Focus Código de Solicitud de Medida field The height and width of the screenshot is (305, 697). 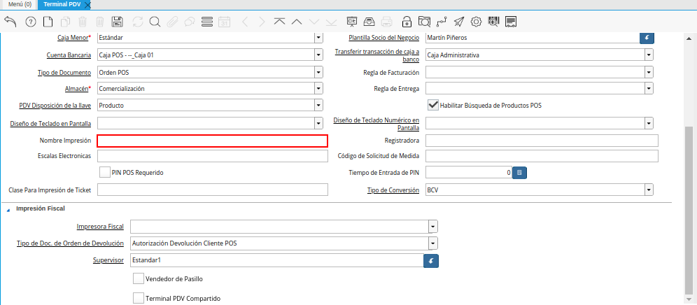(x=542, y=156)
